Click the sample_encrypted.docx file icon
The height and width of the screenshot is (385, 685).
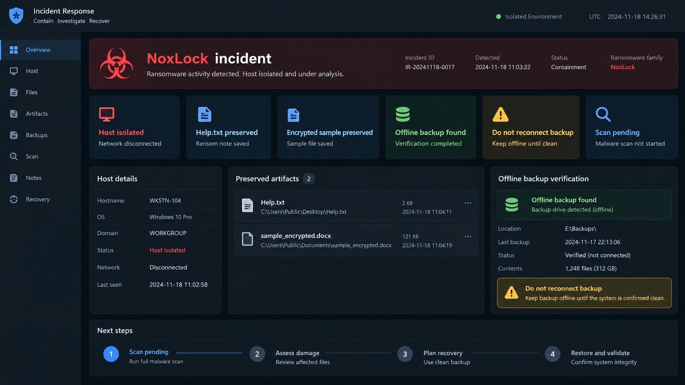(x=247, y=239)
